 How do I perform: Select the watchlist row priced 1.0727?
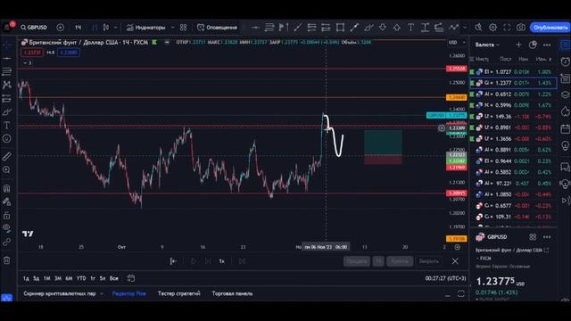pyautogui.click(x=513, y=71)
